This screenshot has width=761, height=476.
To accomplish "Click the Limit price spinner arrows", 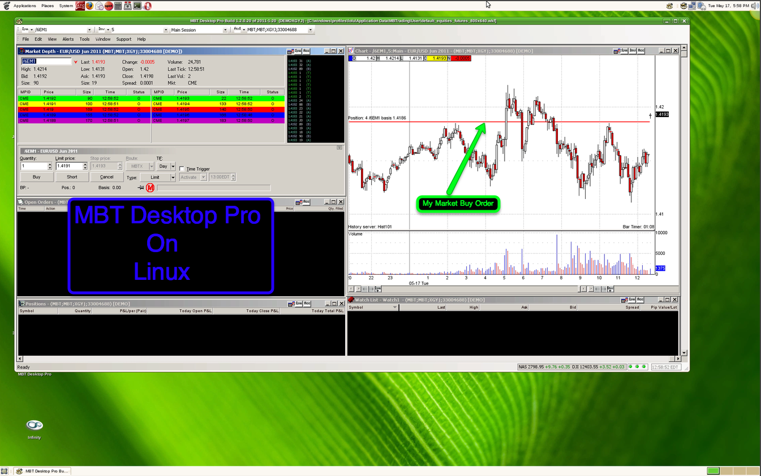I will (85, 166).
